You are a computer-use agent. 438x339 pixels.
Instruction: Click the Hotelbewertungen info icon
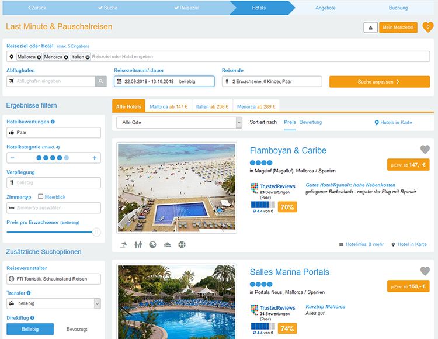click(x=53, y=122)
